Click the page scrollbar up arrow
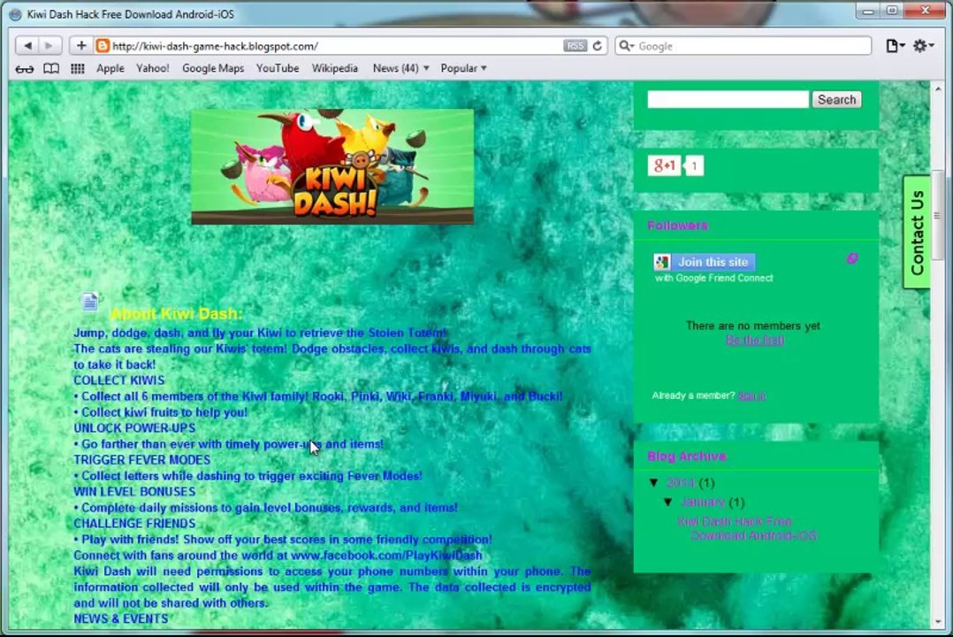953x637 pixels. (x=938, y=88)
